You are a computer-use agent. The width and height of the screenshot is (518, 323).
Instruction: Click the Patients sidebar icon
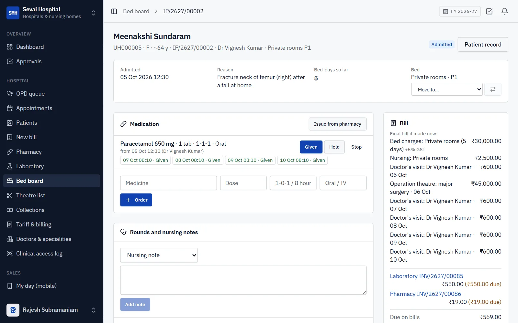[10, 123]
